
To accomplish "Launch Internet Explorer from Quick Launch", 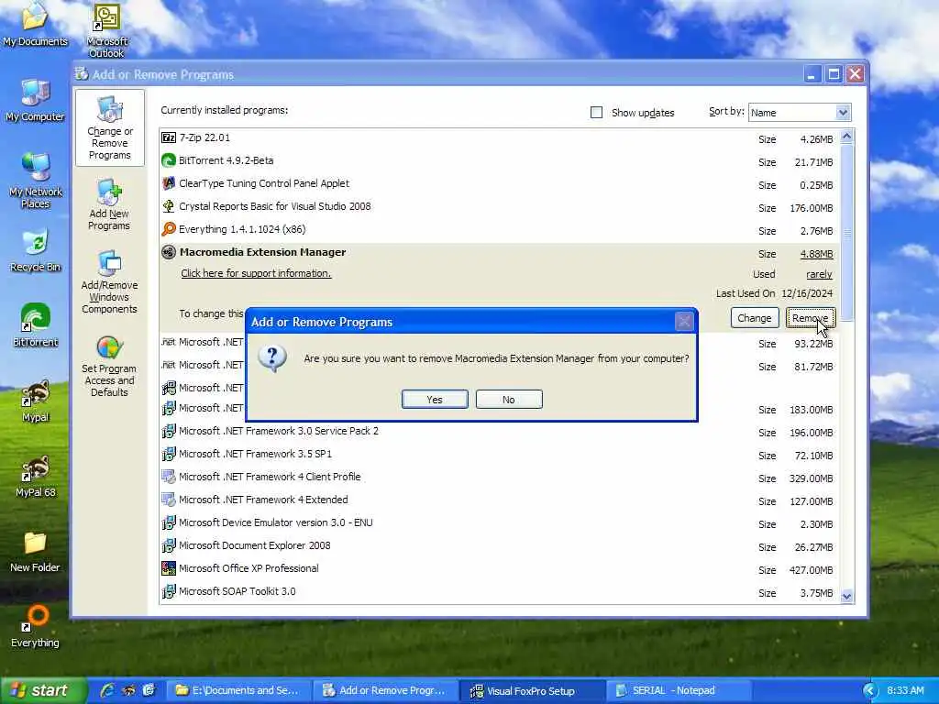I will pos(107,690).
